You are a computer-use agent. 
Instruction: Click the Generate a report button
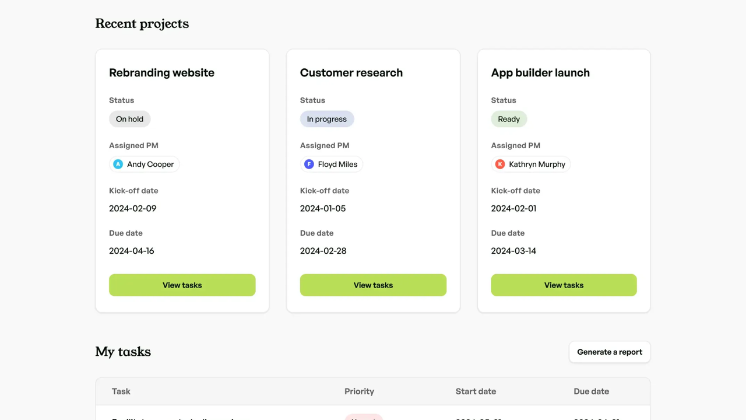[609, 352]
